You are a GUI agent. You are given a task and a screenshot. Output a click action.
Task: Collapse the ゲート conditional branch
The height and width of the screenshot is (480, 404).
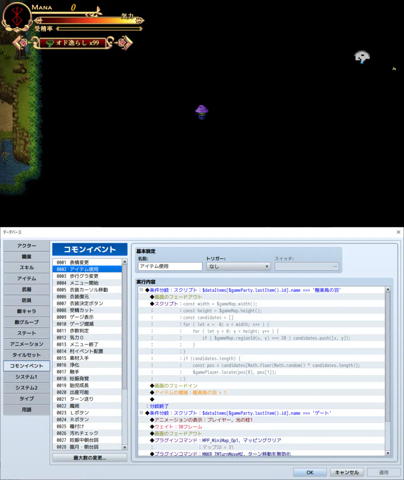pos(141,412)
